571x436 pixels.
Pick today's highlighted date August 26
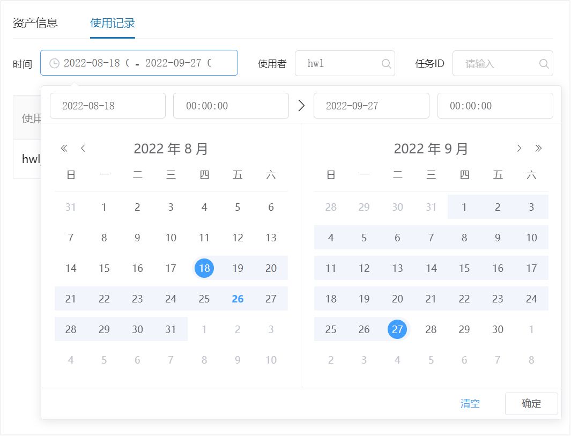238,299
